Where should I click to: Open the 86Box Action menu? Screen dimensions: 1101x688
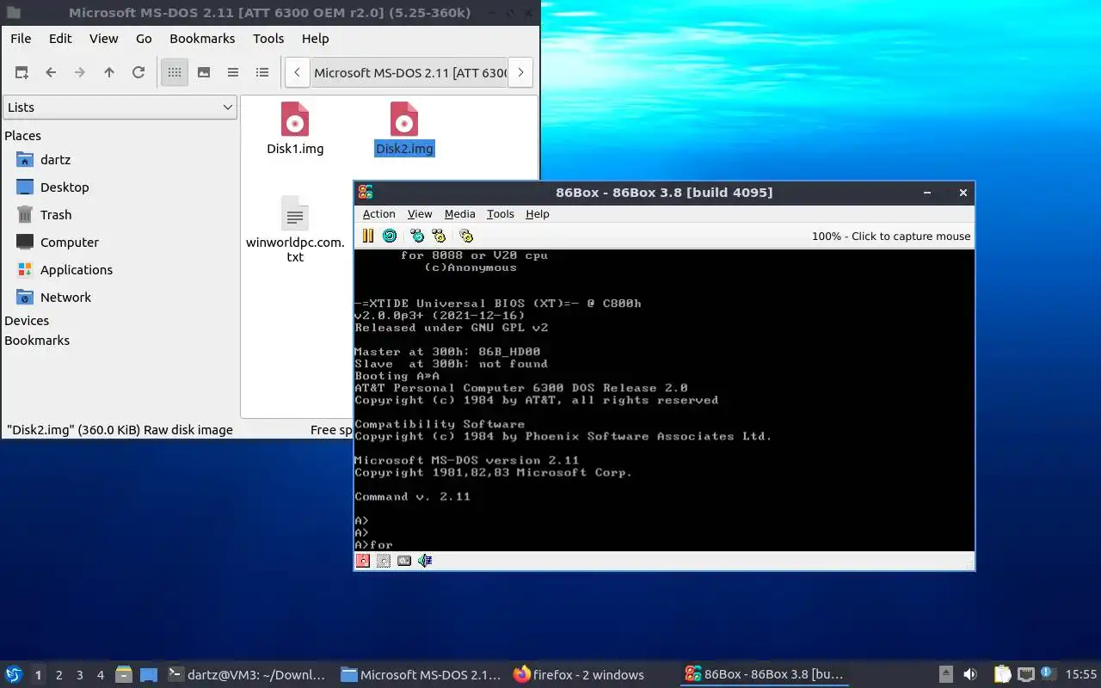point(378,214)
